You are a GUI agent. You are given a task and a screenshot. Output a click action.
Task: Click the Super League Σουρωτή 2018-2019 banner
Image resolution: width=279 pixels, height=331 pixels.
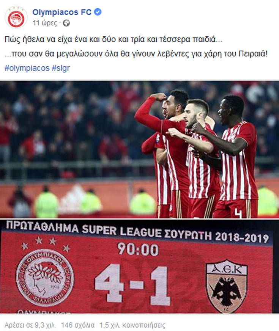[x=137, y=232]
